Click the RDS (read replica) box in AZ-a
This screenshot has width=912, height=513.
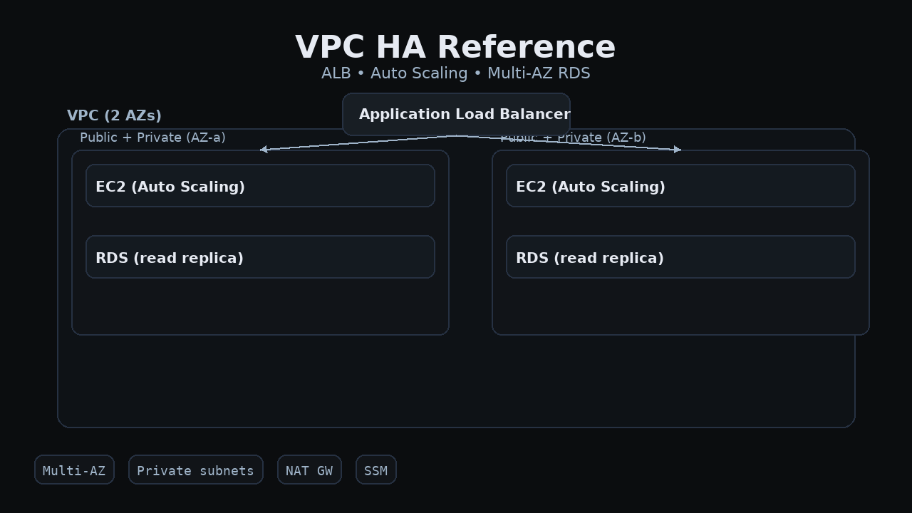[260, 257]
